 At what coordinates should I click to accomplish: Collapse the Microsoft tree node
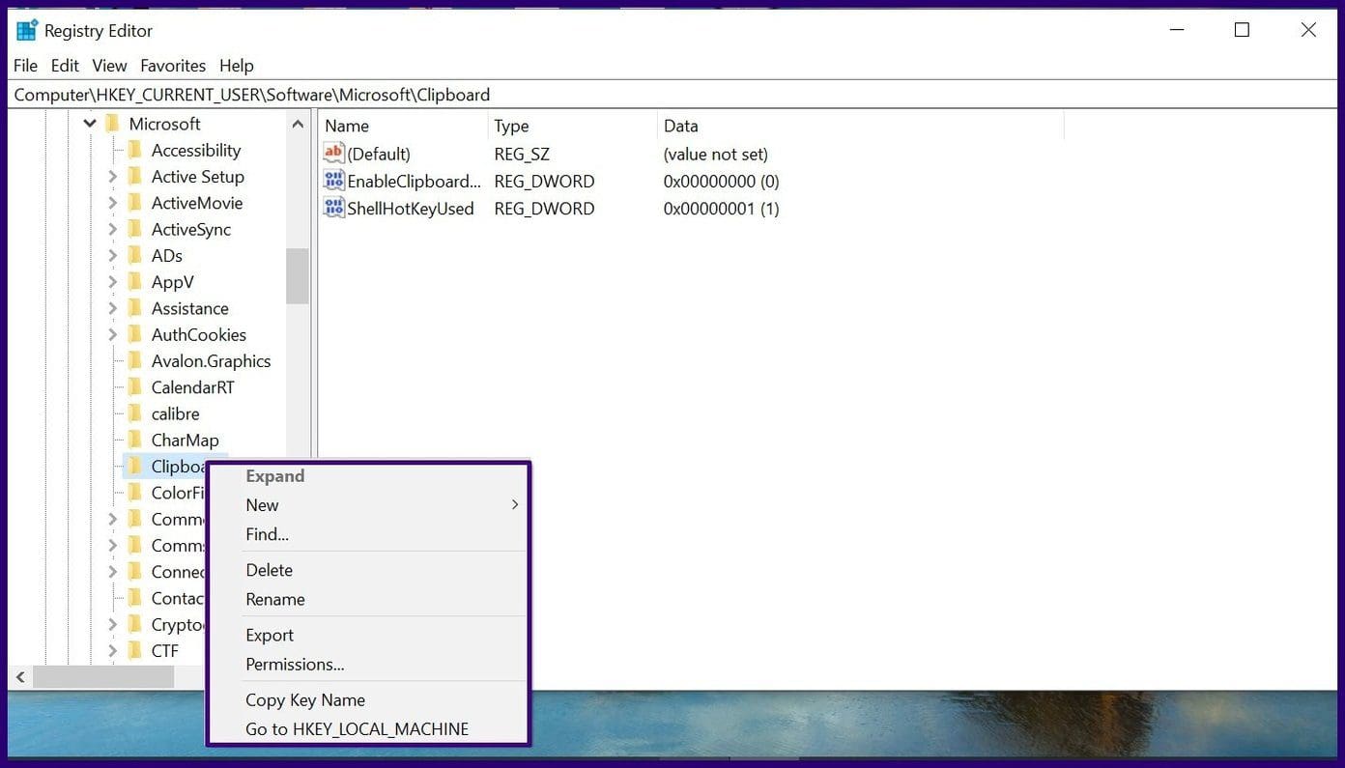point(90,124)
